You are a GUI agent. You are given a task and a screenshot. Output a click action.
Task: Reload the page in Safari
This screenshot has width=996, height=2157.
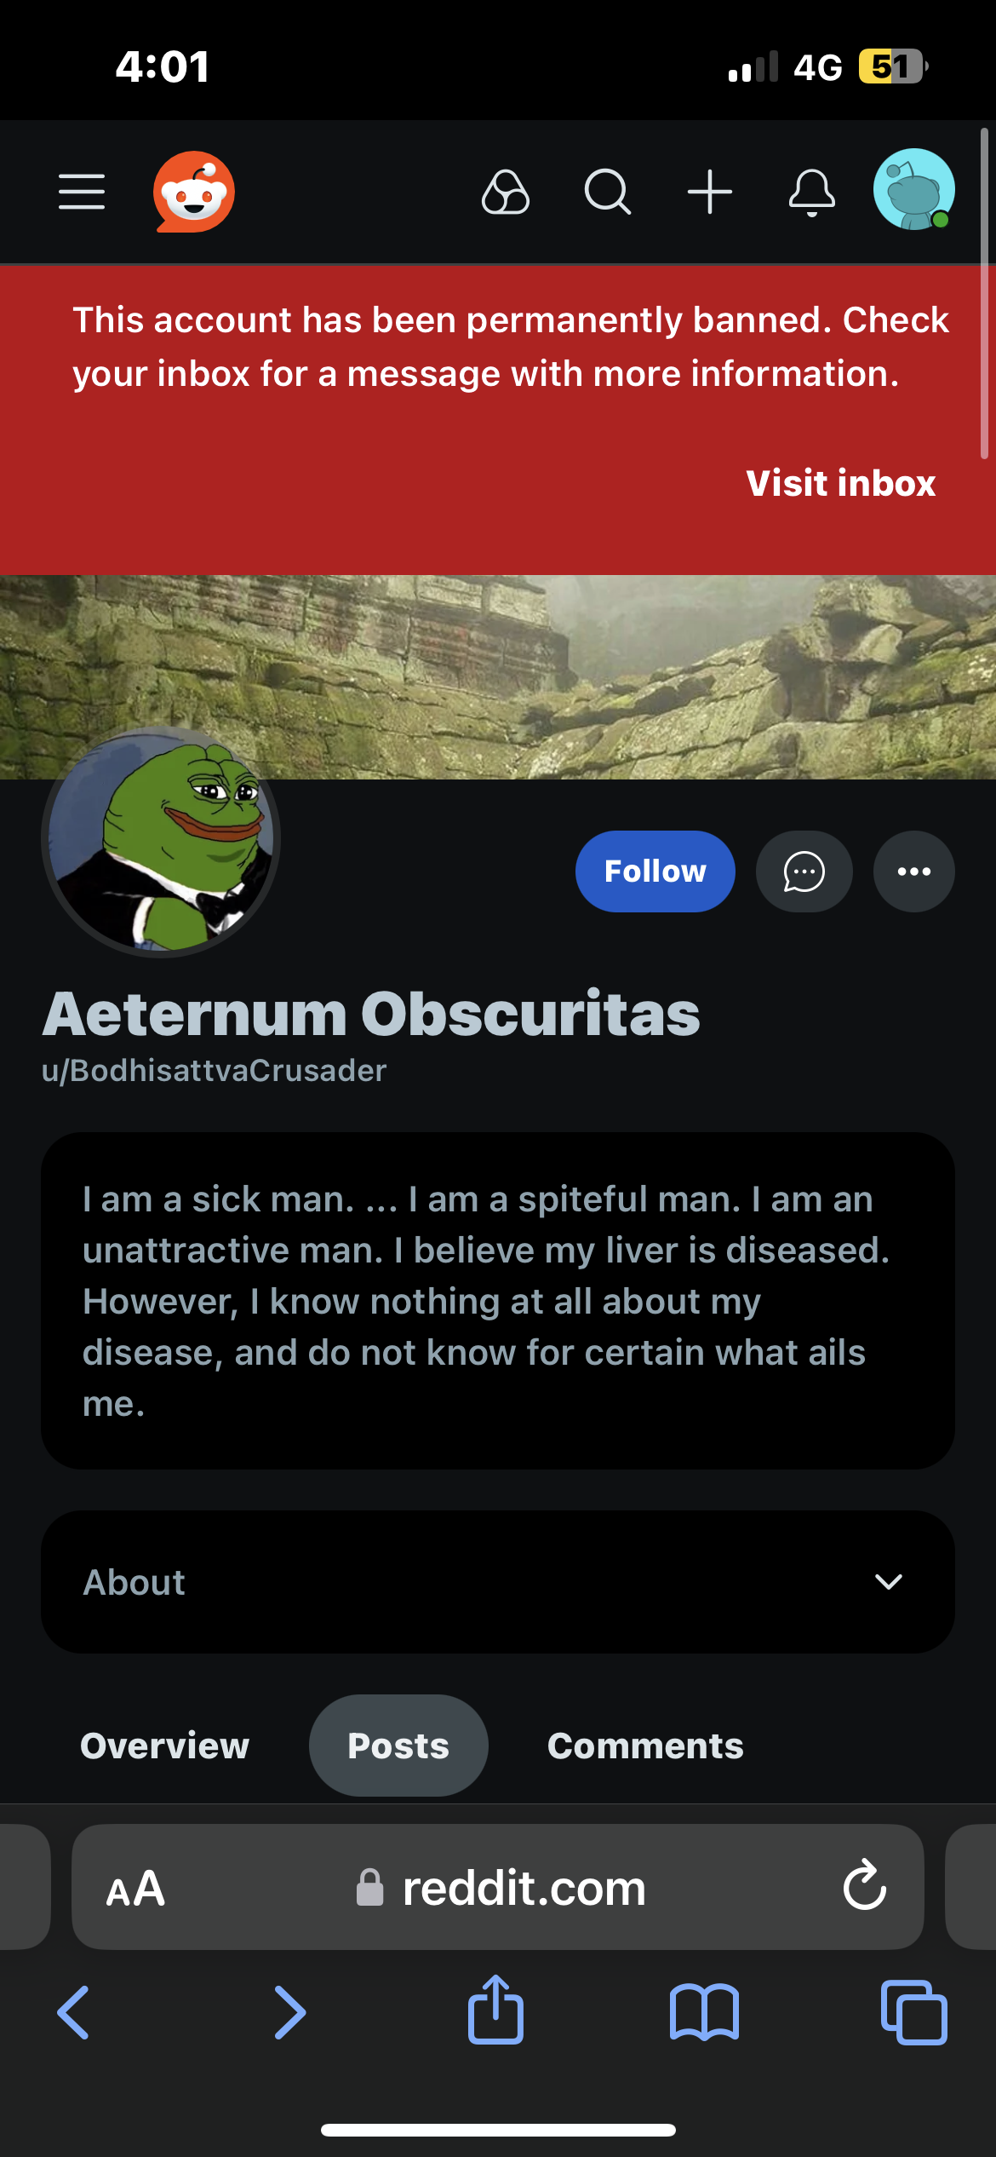point(865,1885)
